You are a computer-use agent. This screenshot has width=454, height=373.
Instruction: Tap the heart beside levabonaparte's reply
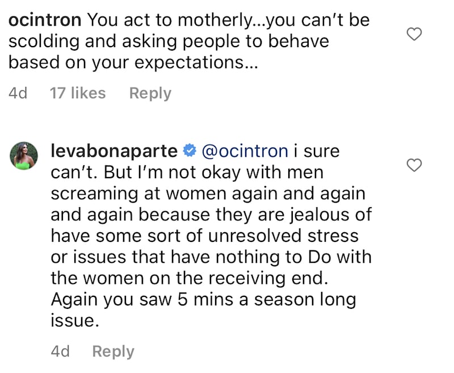pyautogui.click(x=414, y=165)
